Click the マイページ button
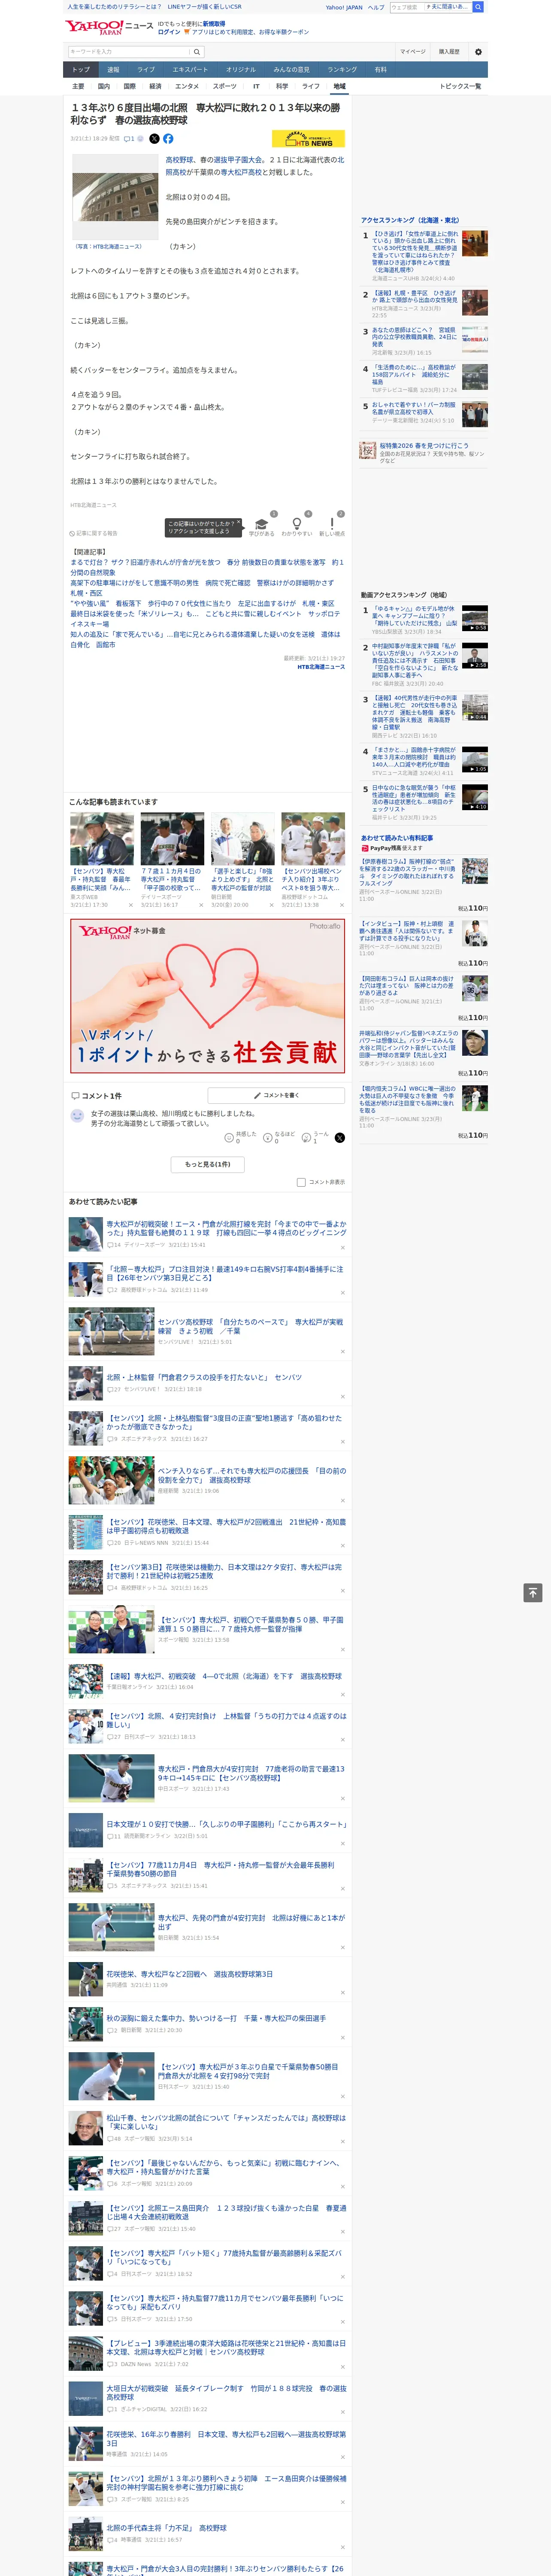The image size is (551, 2576). pyautogui.click(x=413, y=52)
